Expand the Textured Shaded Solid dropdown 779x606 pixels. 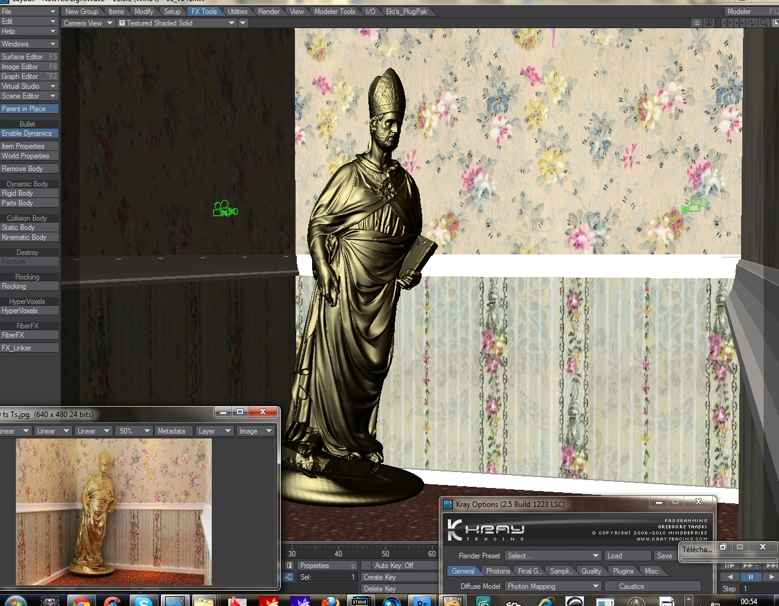click(231, 23)
